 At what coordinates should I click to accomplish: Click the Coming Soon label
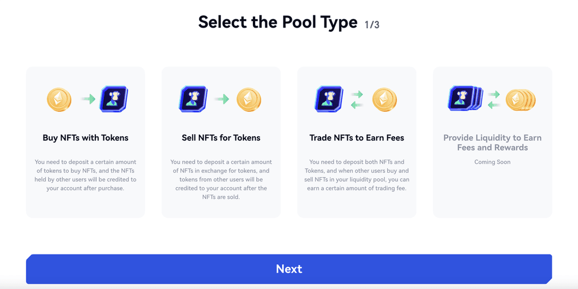492,162
